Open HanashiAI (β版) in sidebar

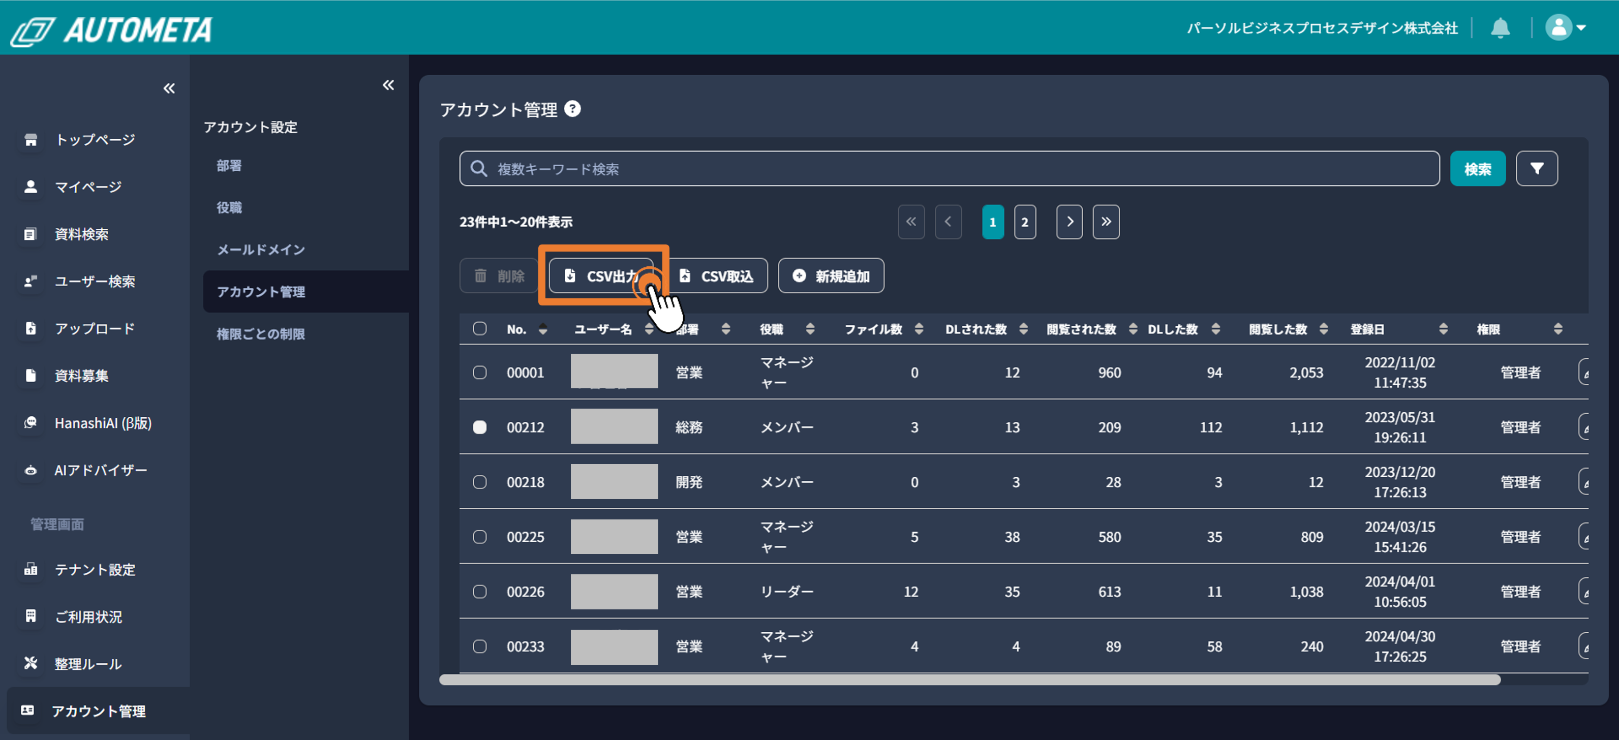click(103, 423)
